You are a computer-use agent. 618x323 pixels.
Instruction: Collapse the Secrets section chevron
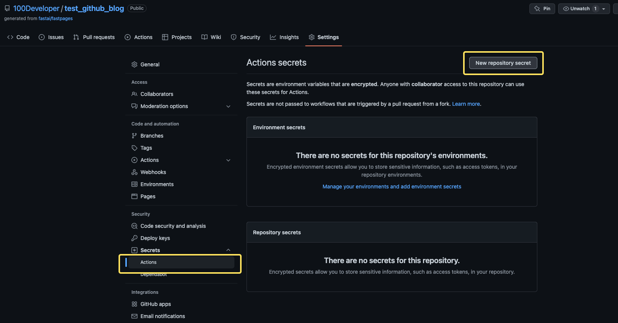coord(228,250)
